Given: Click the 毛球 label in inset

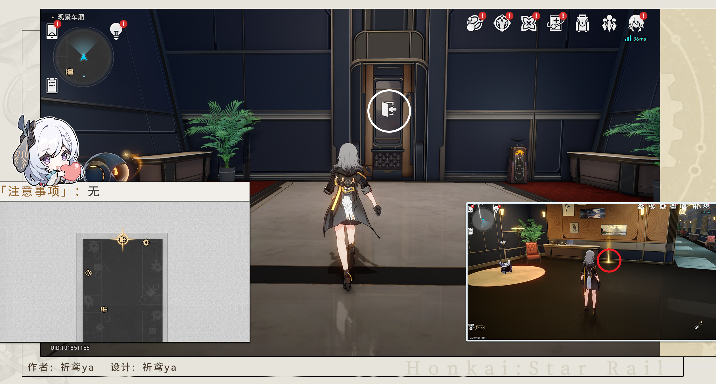Looking at the screenshot, I should pyautogui.click(x=503, y=242).
